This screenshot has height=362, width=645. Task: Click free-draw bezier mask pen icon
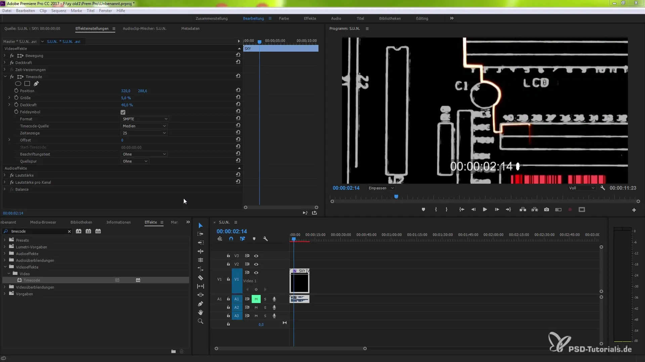coord(36,83)
